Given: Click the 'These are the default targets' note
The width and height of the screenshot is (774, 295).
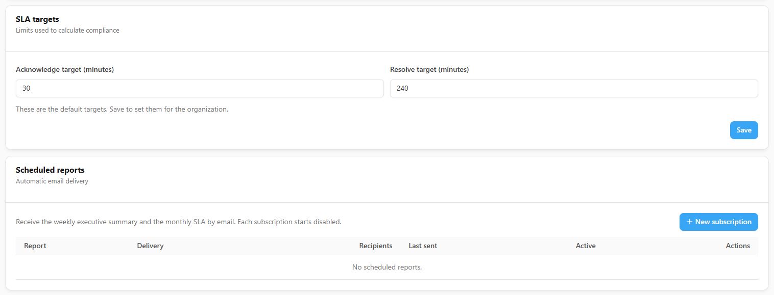Looking at the screenshot, I should click(x=122, y=109).
